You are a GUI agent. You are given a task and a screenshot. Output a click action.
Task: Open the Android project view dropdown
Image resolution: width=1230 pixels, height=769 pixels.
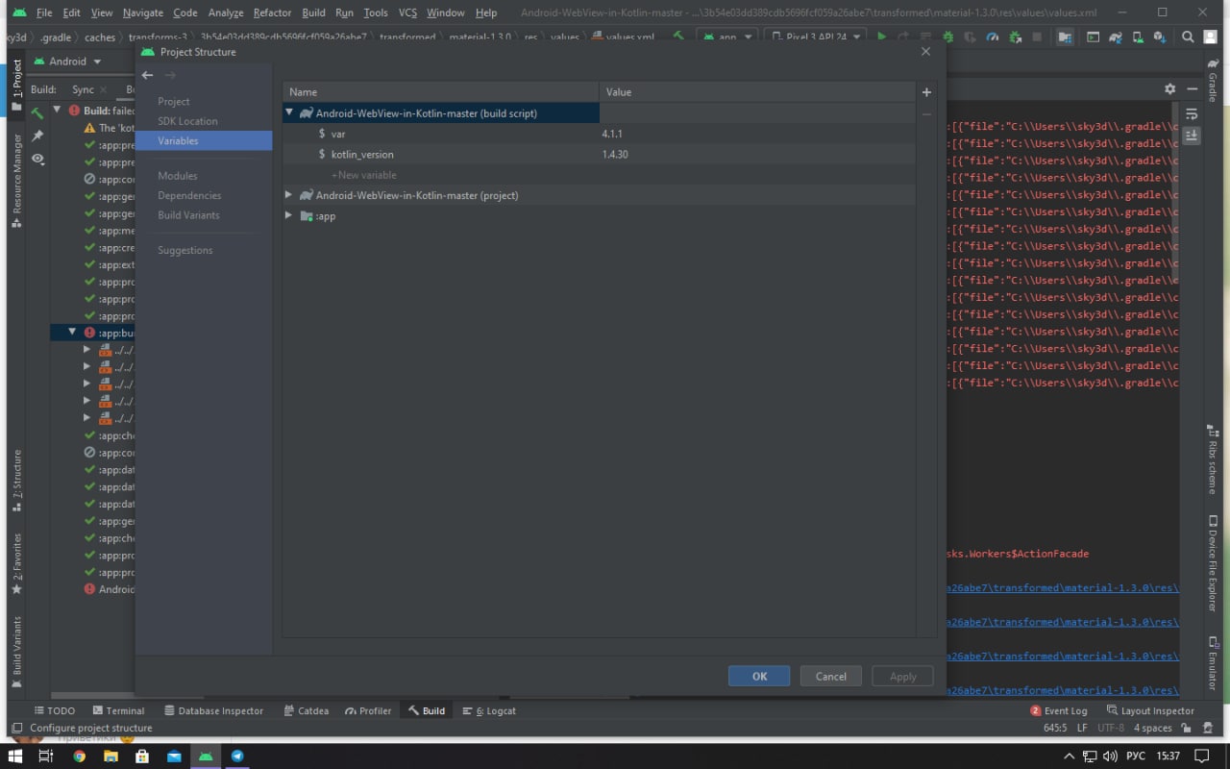68,62
